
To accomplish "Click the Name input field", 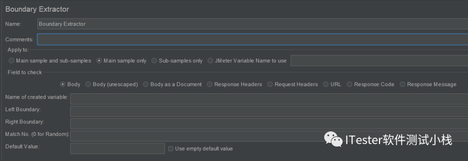I will (x=253, y=24).
